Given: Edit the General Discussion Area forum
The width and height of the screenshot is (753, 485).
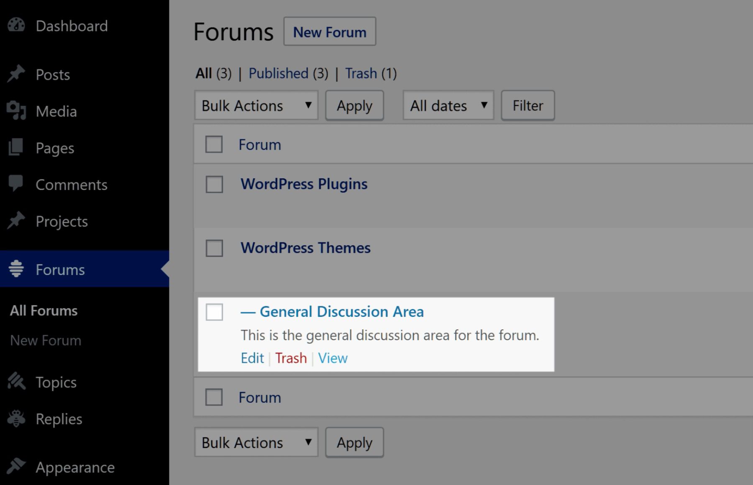Looking at the screenshot, I should [x=252, y=358].
